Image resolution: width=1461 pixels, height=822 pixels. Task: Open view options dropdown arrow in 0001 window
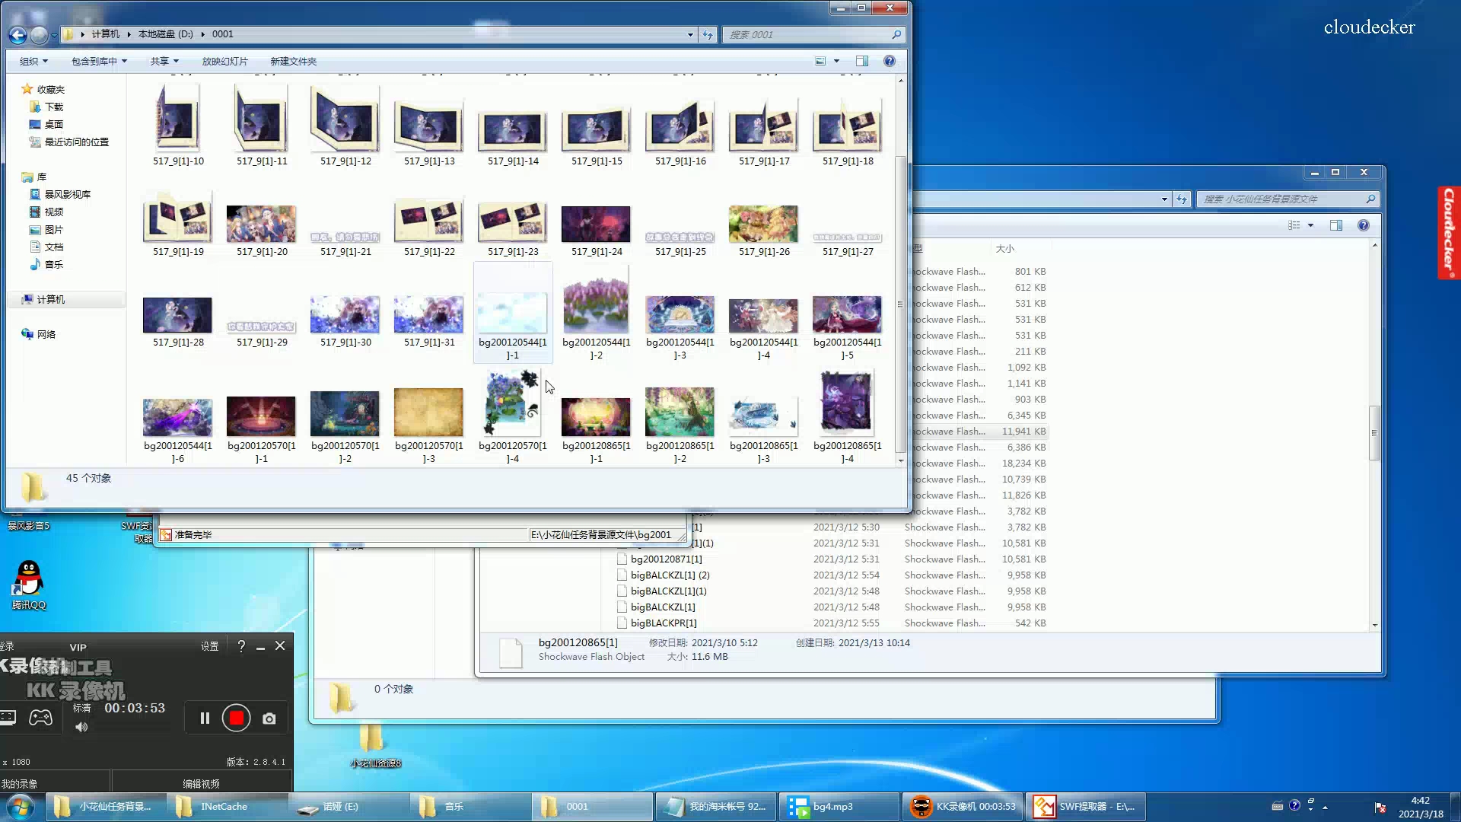pyautogui.click(x=836, y=61)
